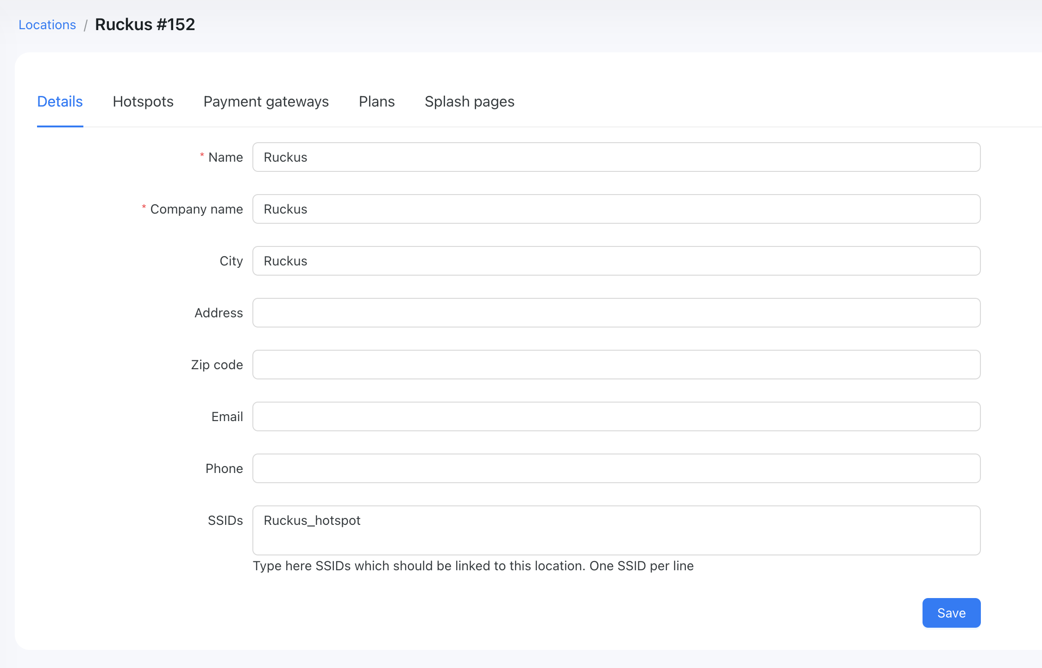Click the Address label
The image size is (1042, 668).
[219, 313]
